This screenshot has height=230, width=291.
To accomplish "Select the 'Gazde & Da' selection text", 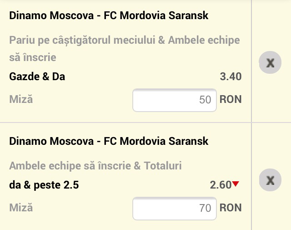I will 37,77.
